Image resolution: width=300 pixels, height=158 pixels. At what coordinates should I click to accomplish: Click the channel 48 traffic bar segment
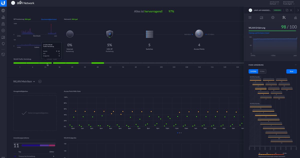coord(98,63)
